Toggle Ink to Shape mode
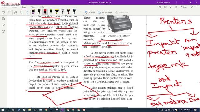This screenshot has height=112, width=200. (x=105, y=12)
